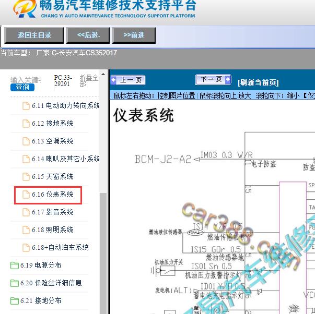The width and height of the screenshot is (315, 314).
Task: Click the page icon beside 6.18 照明系统
Action: 26,230
